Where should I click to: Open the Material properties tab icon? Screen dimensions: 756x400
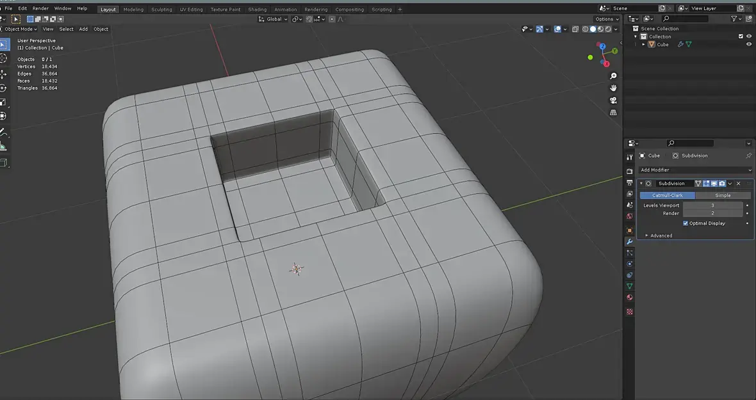[630, 298]
